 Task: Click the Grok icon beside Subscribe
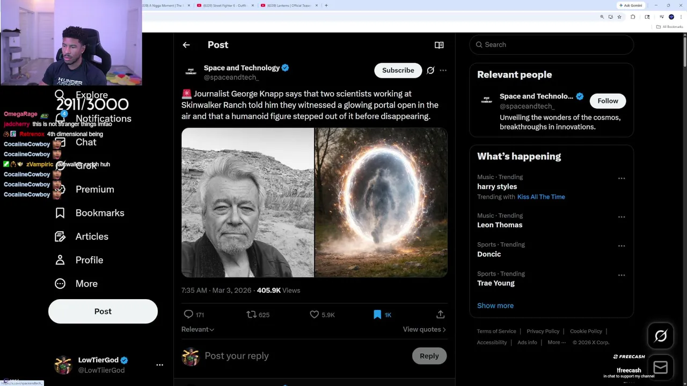[430, 70]
